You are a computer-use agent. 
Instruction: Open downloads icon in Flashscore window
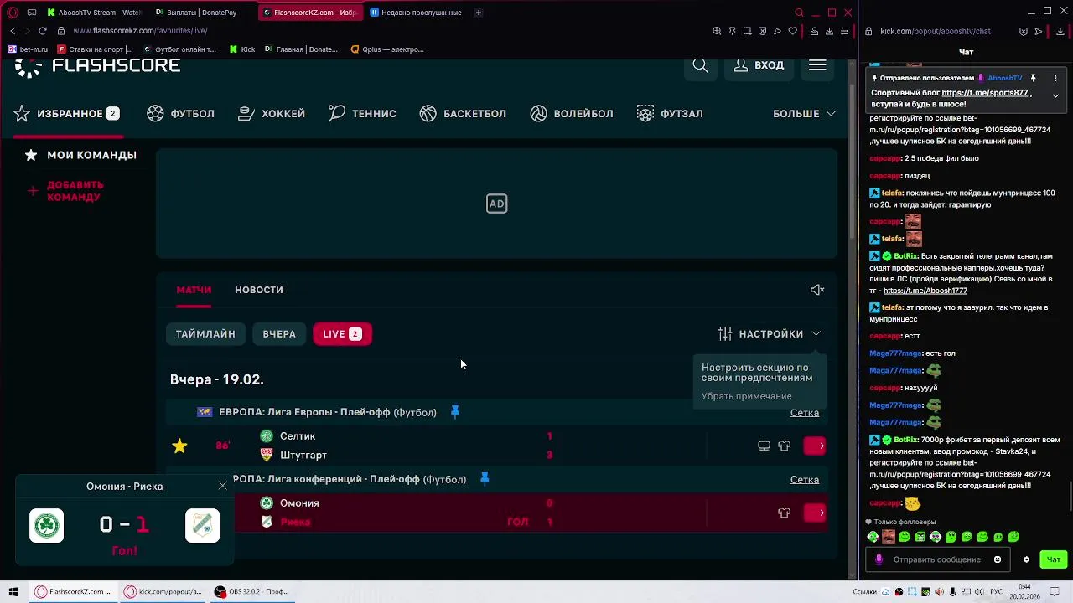tap(829, 31)
